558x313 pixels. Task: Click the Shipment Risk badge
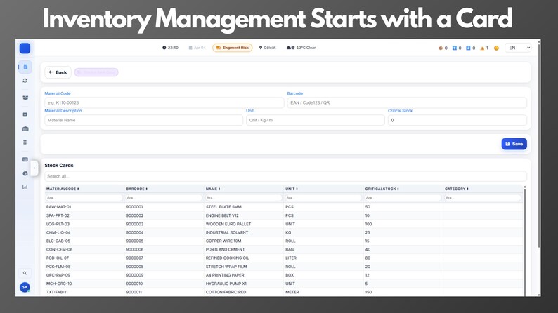coord(233,48)
